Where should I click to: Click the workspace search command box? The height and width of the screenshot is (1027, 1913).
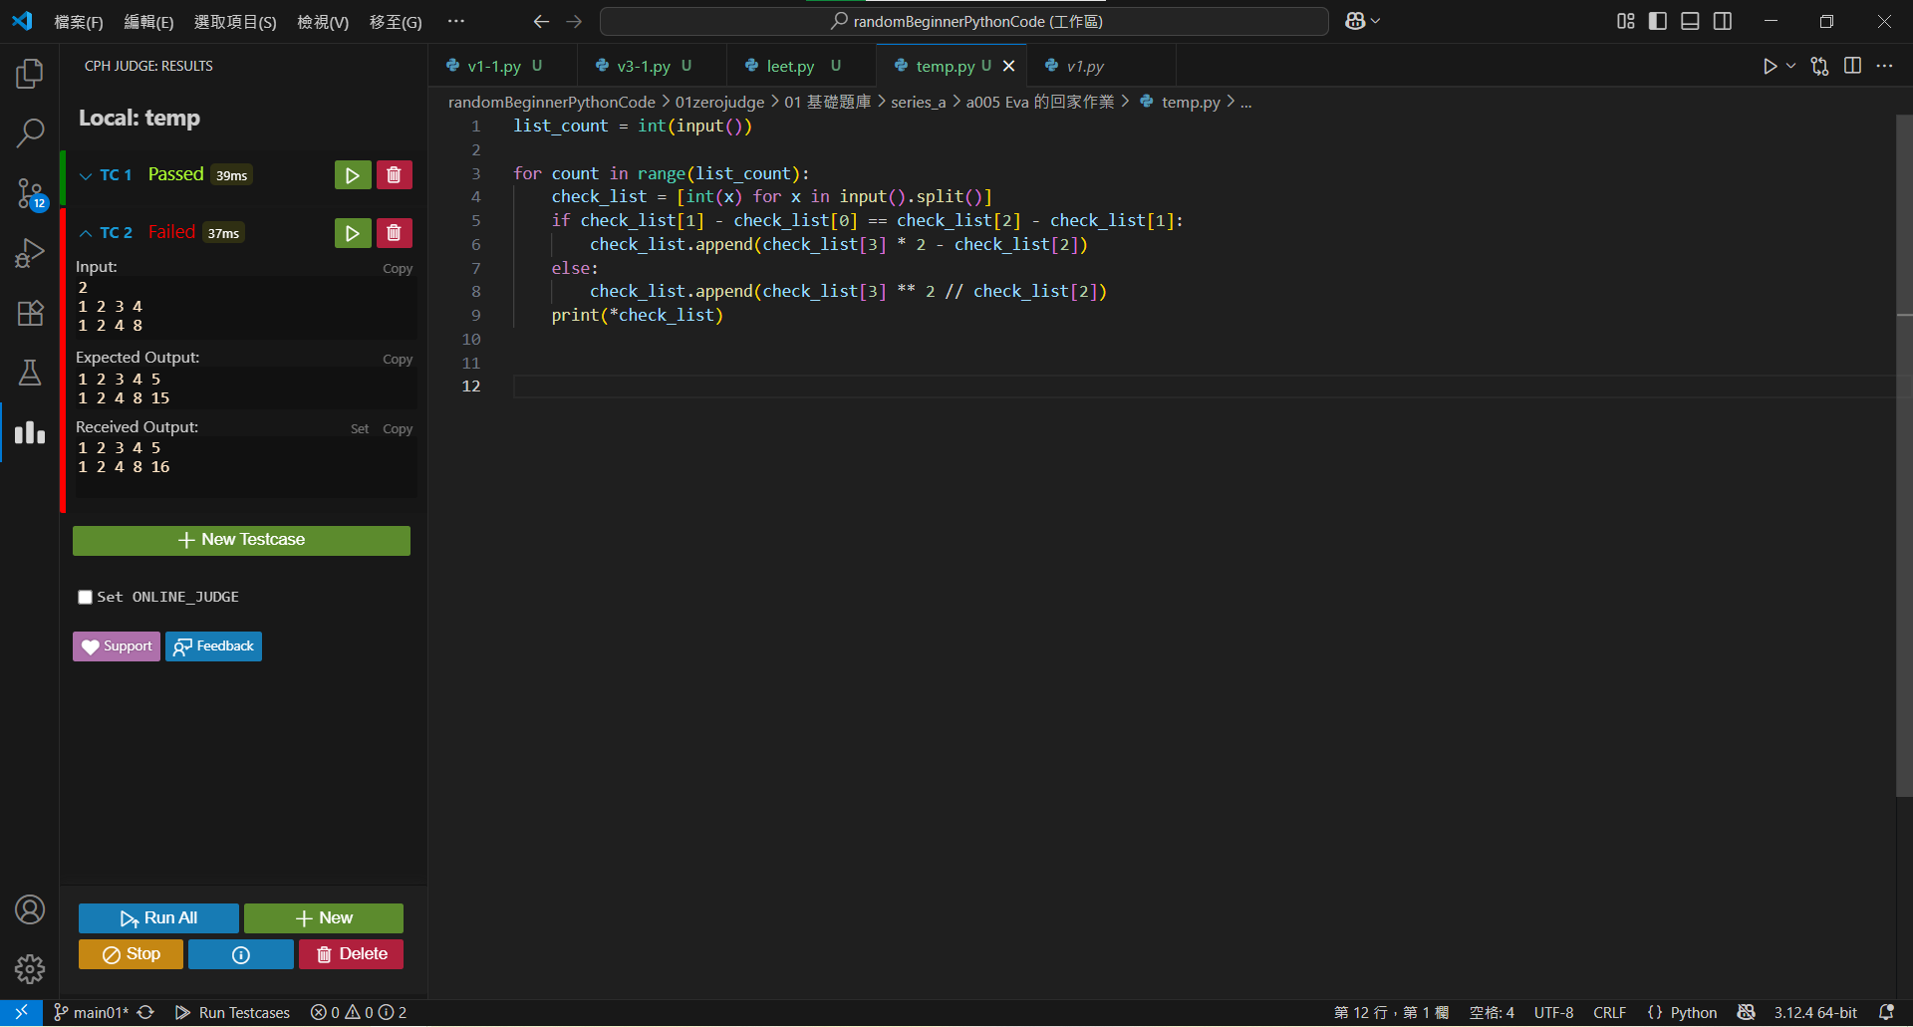pos(963,21)
